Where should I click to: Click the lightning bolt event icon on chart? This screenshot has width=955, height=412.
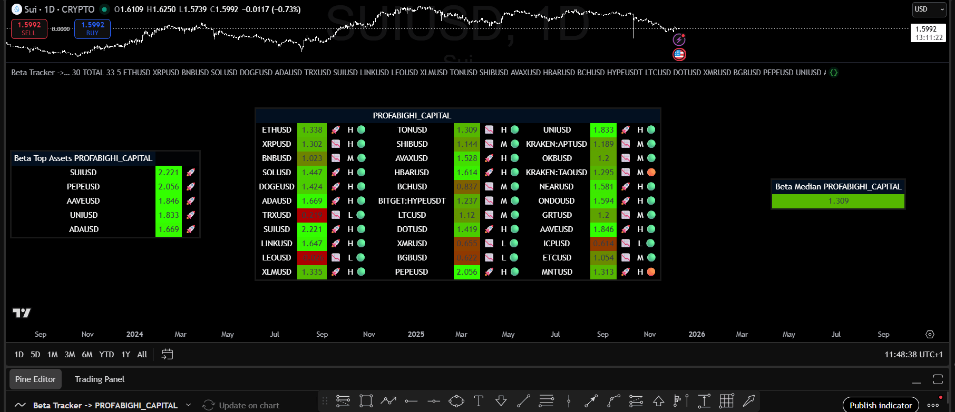pyautogui.click(x=679, y=39)
